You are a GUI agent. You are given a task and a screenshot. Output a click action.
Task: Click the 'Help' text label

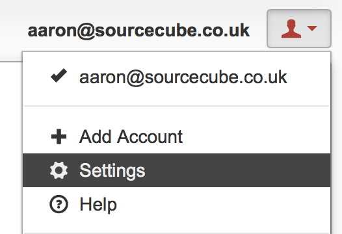[98, 205]
